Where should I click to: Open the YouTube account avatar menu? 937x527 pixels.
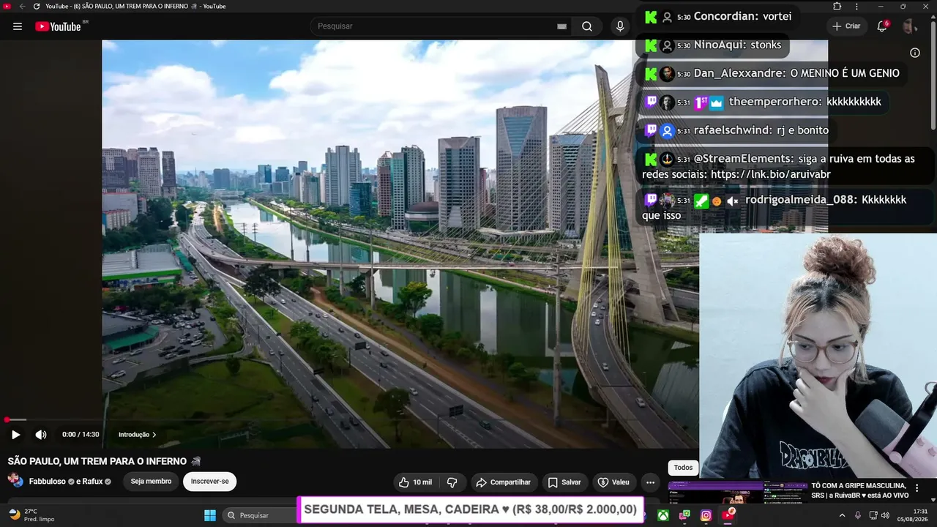coord(910,26)
